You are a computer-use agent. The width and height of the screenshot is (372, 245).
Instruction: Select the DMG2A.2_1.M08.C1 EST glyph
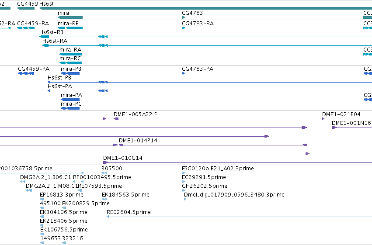(29, 190)
